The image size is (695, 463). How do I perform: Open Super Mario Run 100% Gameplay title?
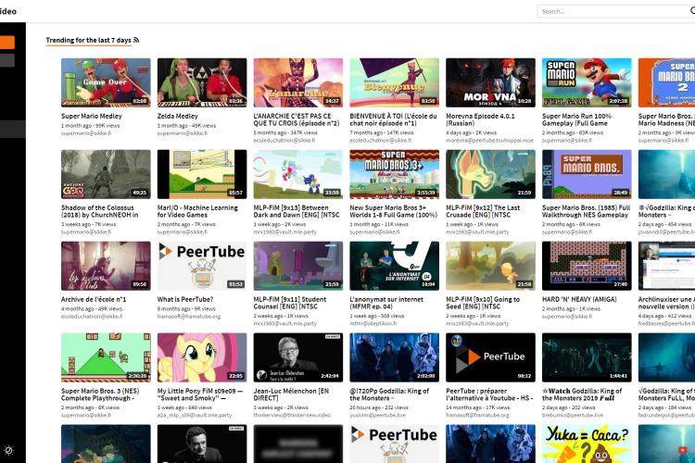(x=576, y=119)
